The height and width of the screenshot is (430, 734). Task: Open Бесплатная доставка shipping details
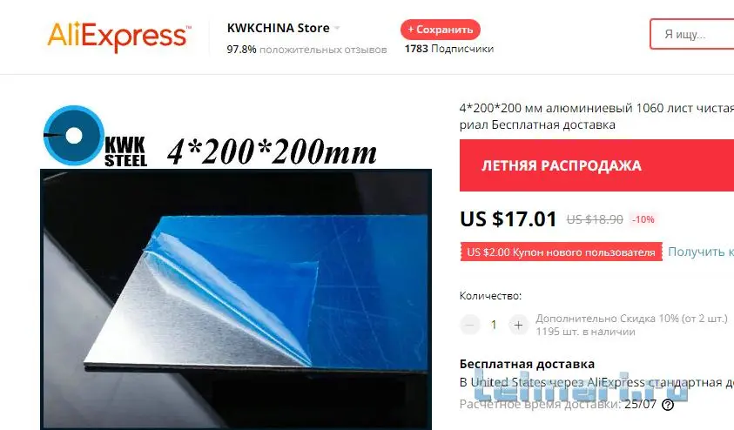point(527,364)
